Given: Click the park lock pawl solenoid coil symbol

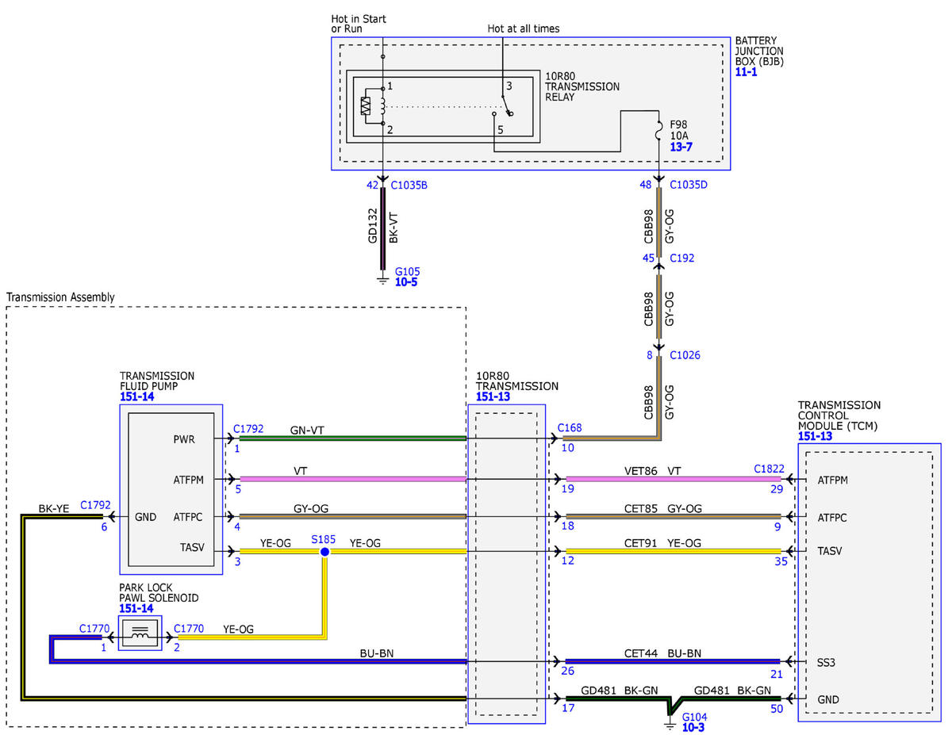Looking at the screenshot, I should (140, 634).
